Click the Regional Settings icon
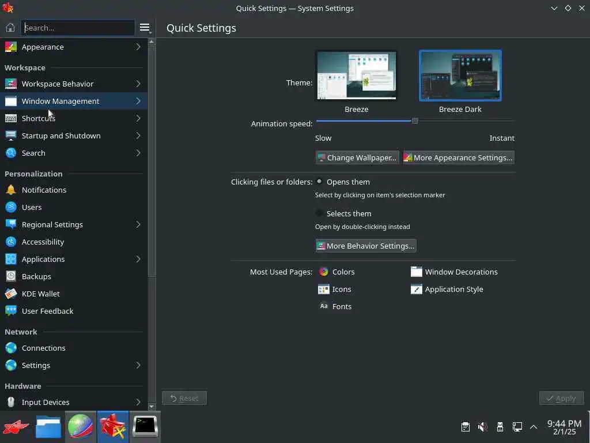590x443 pixels. (11, 224)
